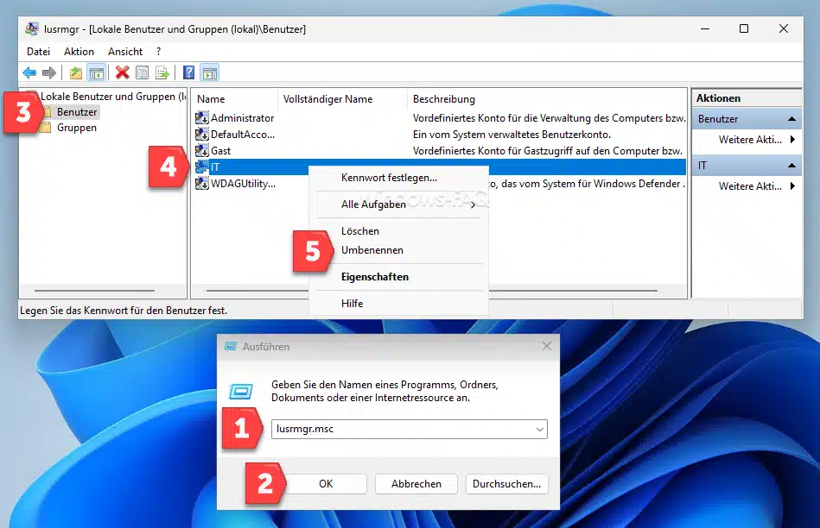The width and height of the screenshot is (820, 528).
Task: Select Gruppen in the left tree
Action: pyautogui.click(x=76, y=128)
